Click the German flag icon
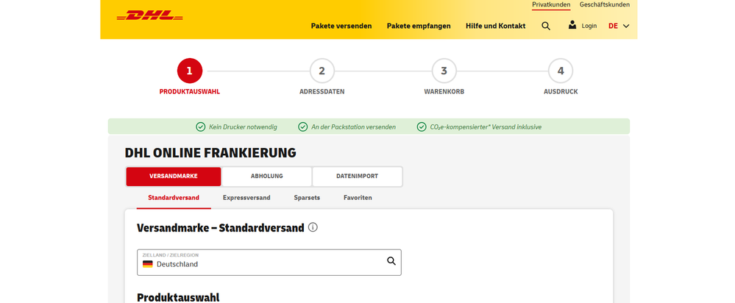 tap(148, 264)
